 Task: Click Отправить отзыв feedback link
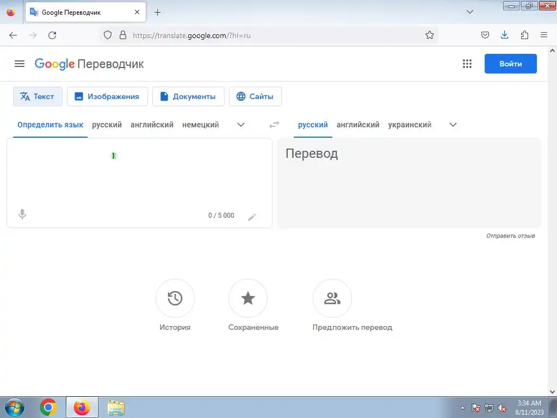click(x=510, y=236)
